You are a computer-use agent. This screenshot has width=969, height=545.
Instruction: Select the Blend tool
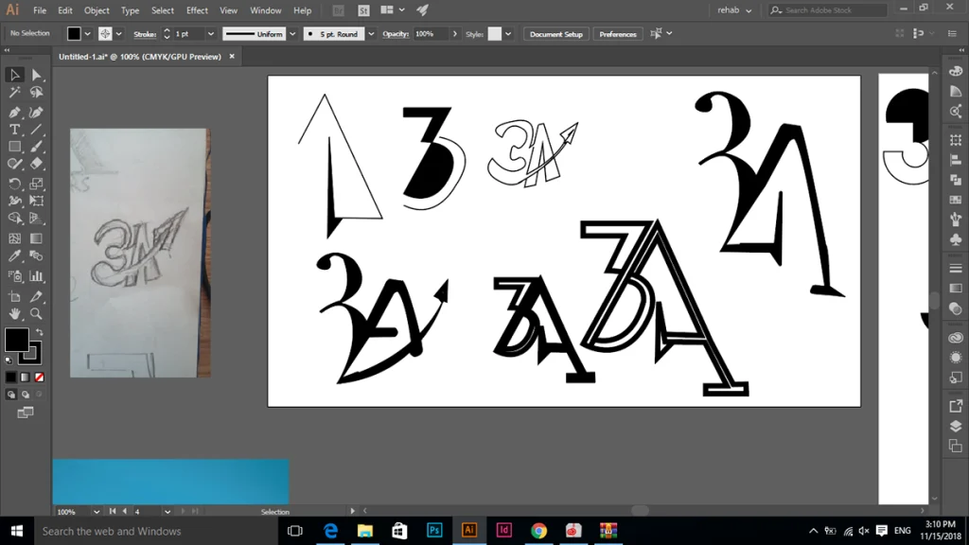pyautogui.click(x=37, y=255)
